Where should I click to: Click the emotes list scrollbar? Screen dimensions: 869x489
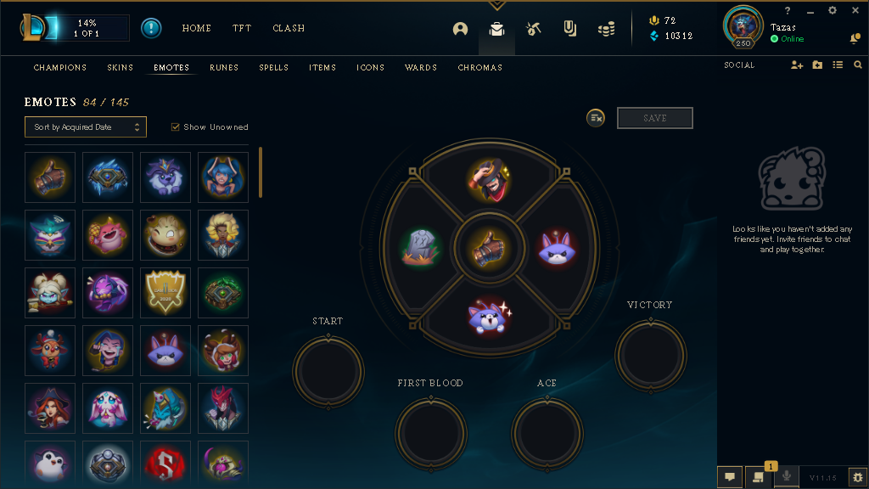point(260,172)
